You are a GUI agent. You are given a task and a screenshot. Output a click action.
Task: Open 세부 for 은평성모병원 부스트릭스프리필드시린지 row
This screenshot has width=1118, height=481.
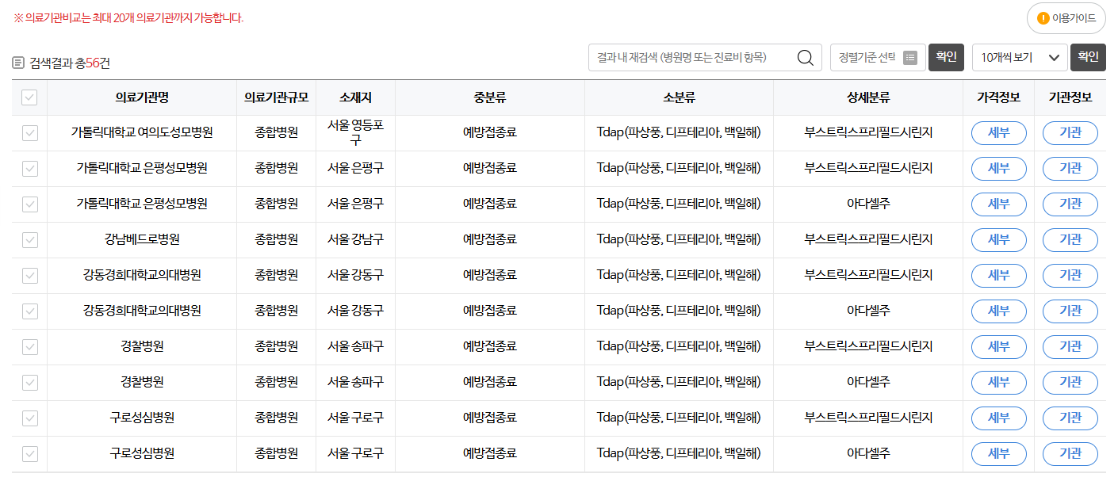(998, 169)
